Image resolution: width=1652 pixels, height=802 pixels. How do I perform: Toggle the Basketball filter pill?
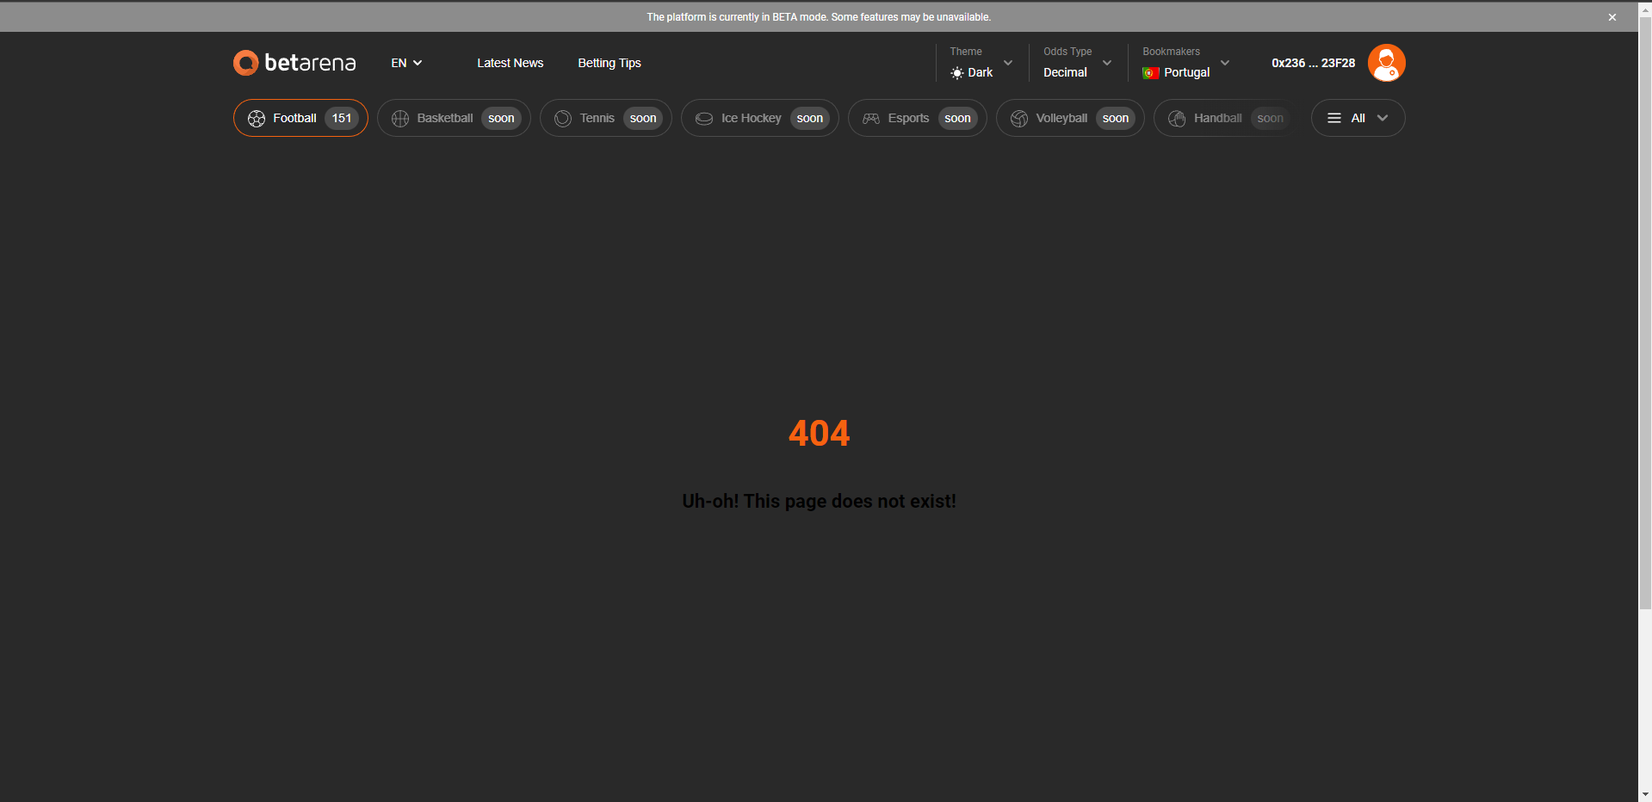[454, 118]
